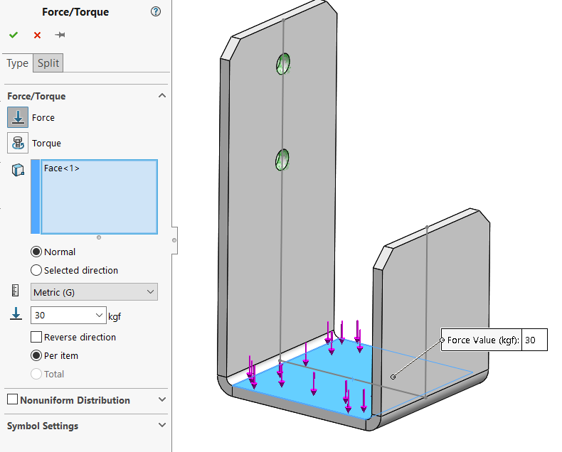Select Face<1> in the selection list
This screenshot has width=562, height=452.
pyautogui.click(x=62, y=168)
